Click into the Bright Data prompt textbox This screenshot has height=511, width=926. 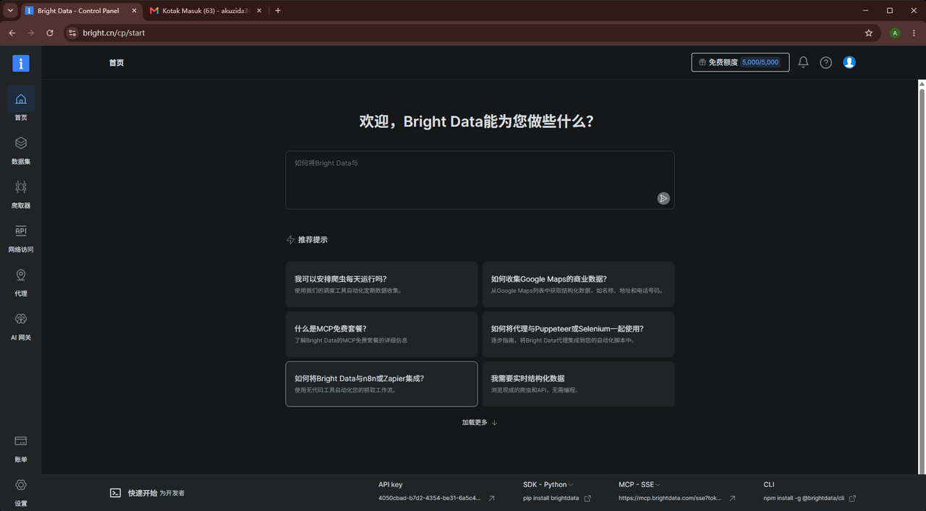click(x=480, y=180)
